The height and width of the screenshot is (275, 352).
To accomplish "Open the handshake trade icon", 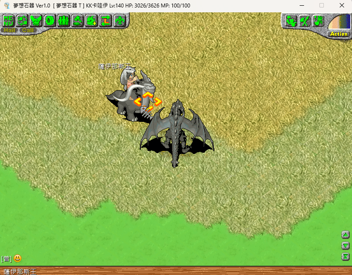I will click(x=36, y=20).
